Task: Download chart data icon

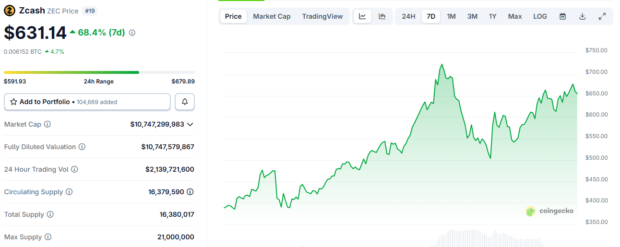Action: (583, 16)
